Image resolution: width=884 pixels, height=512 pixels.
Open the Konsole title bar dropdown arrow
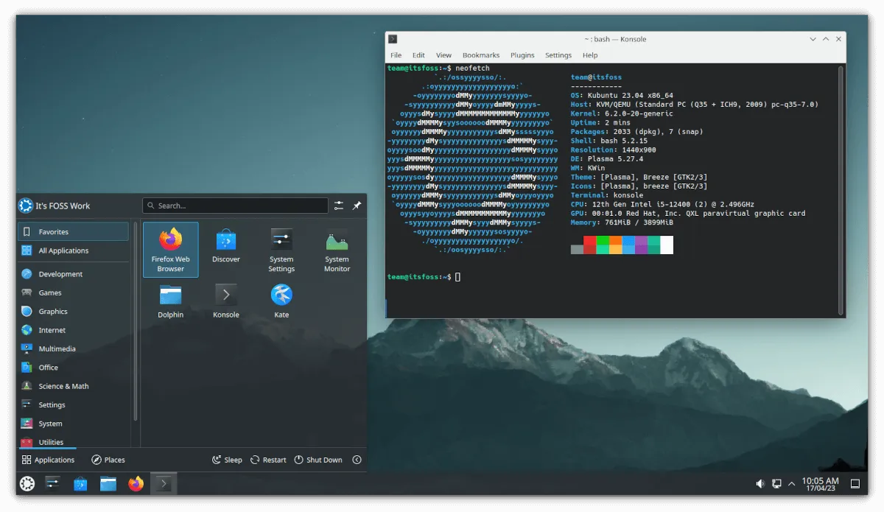[x=813, y=39]
